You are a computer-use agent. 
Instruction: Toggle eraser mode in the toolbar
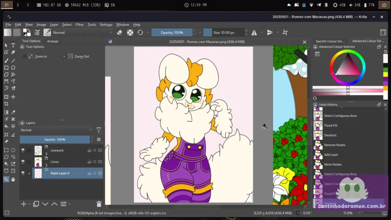point(120,32)
